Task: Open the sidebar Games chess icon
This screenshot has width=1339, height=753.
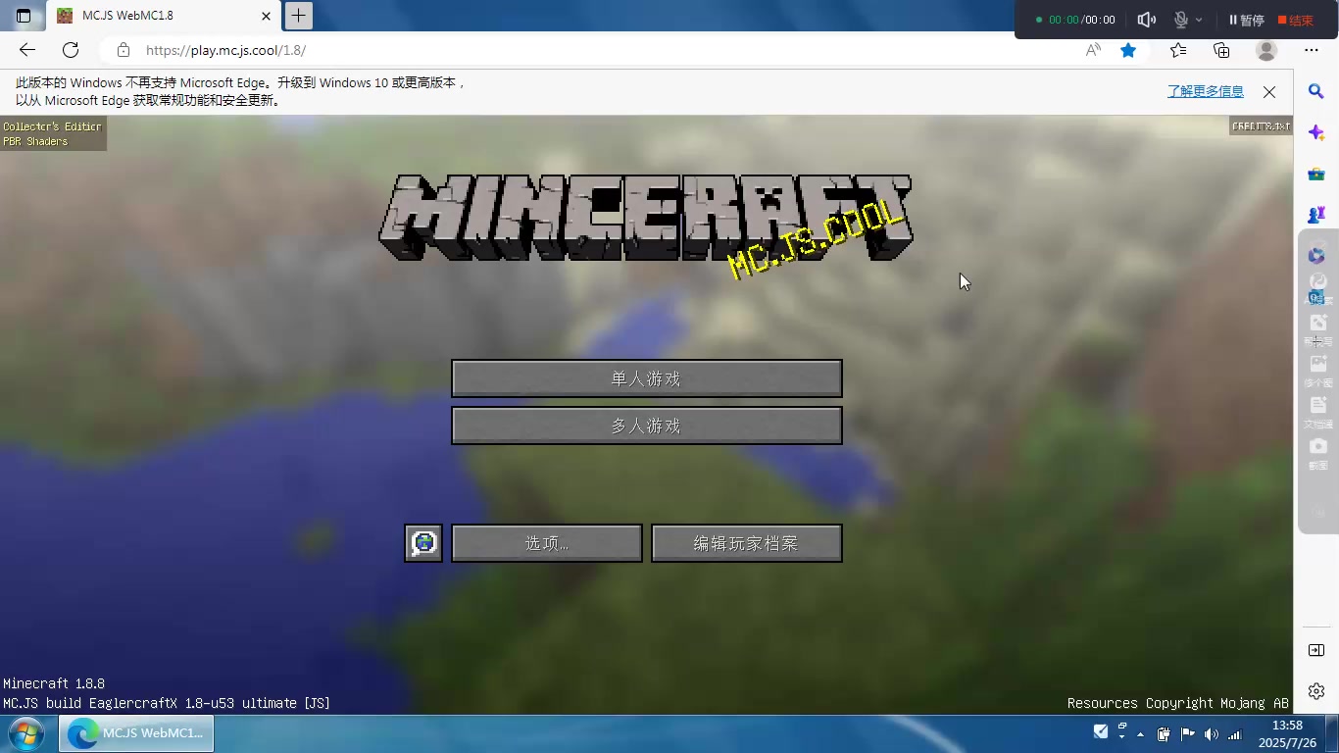Action: coord(1316,215)
